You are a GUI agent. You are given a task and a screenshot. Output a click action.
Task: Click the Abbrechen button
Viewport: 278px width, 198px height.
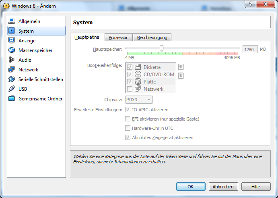tap(223, 187)
